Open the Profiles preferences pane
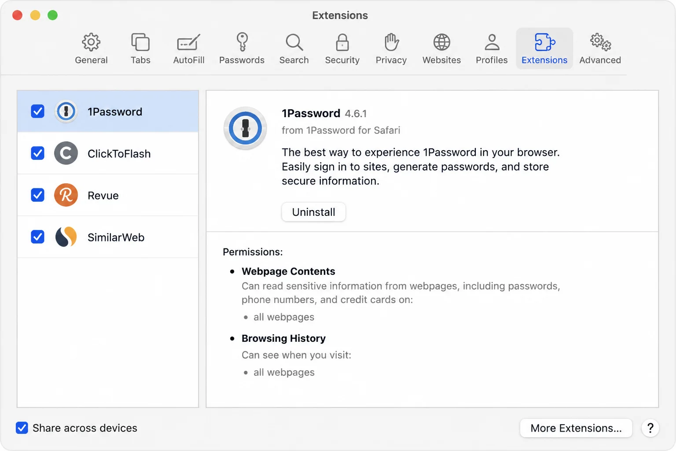The width and height of the screenshot is (676, 451). [492, 49]
